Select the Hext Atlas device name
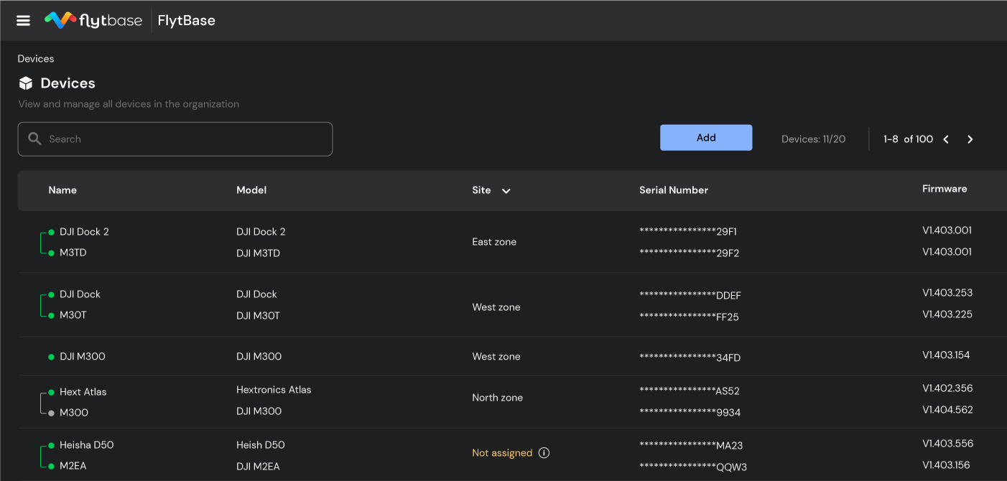Image resolution: width=1007 pixels, height=481 pixels. tap(83, 392)
